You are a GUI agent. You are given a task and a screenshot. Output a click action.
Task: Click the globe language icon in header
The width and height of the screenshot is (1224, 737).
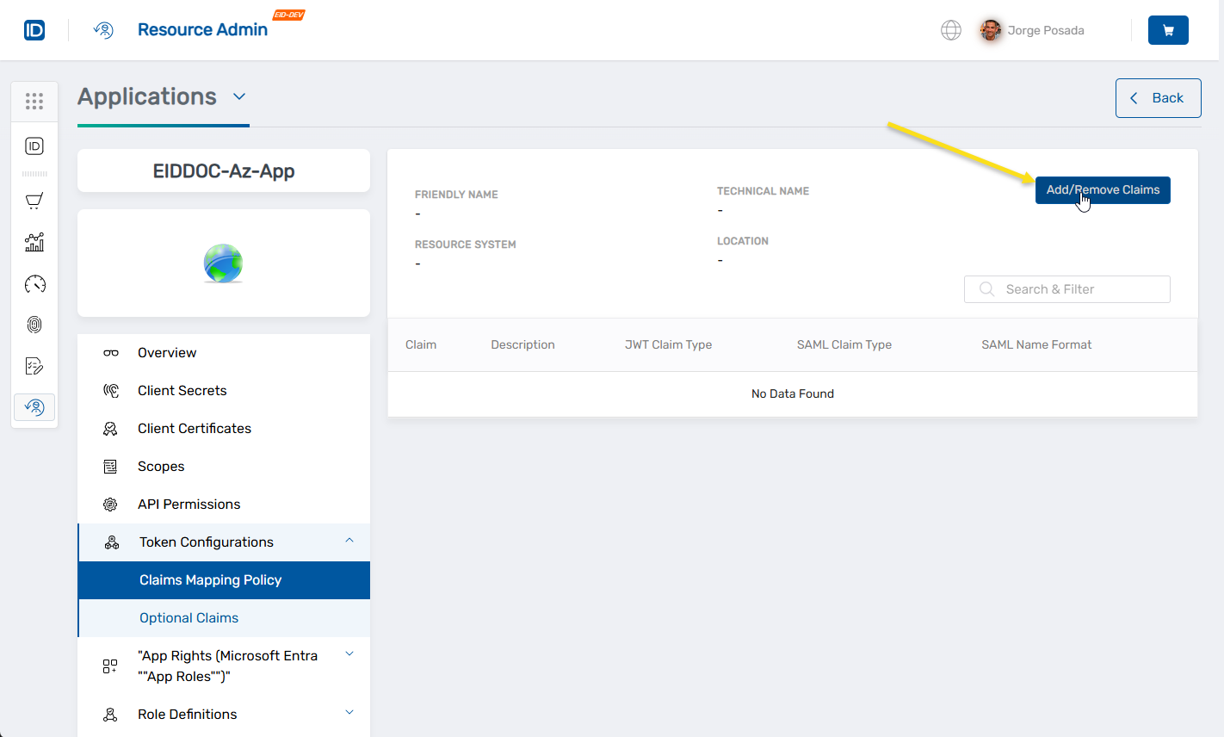[950, 30]
